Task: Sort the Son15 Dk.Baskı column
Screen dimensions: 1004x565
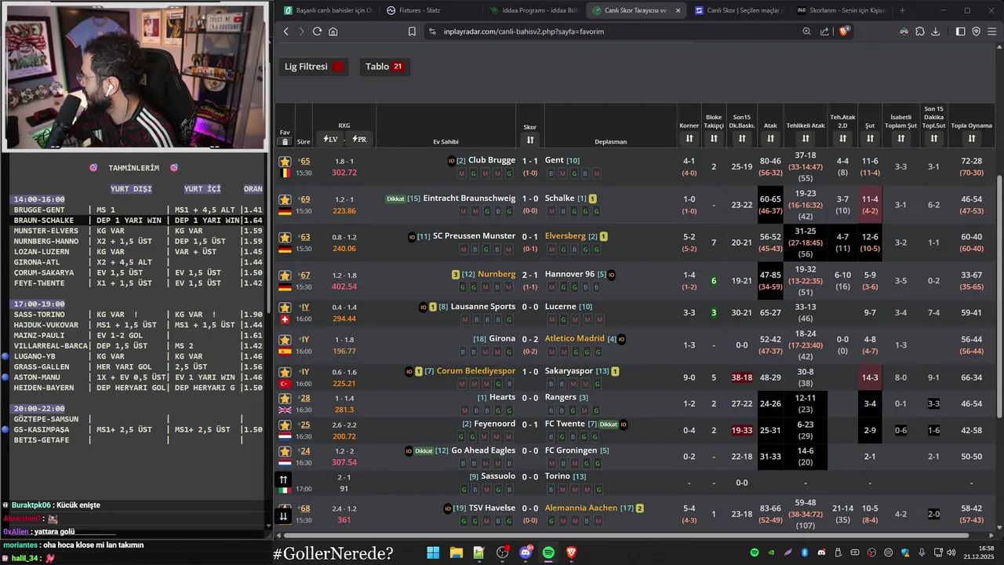Action: click(742, 139)
